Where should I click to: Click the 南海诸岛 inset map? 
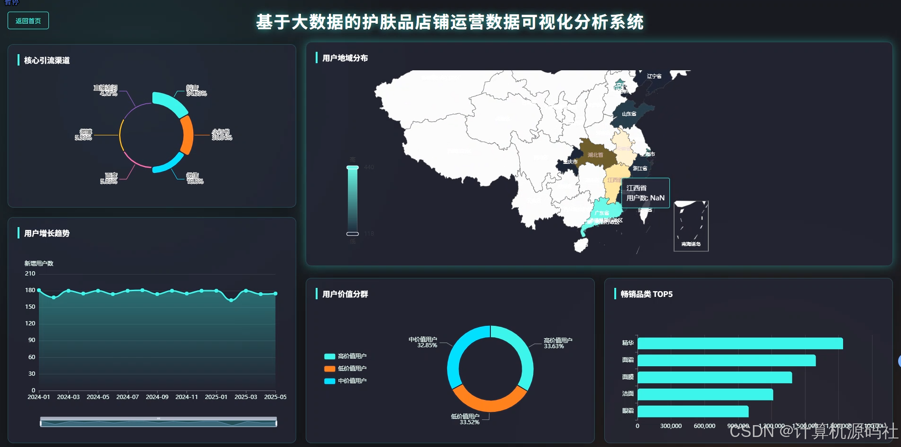pyautogui.click(x=691, y=226)
